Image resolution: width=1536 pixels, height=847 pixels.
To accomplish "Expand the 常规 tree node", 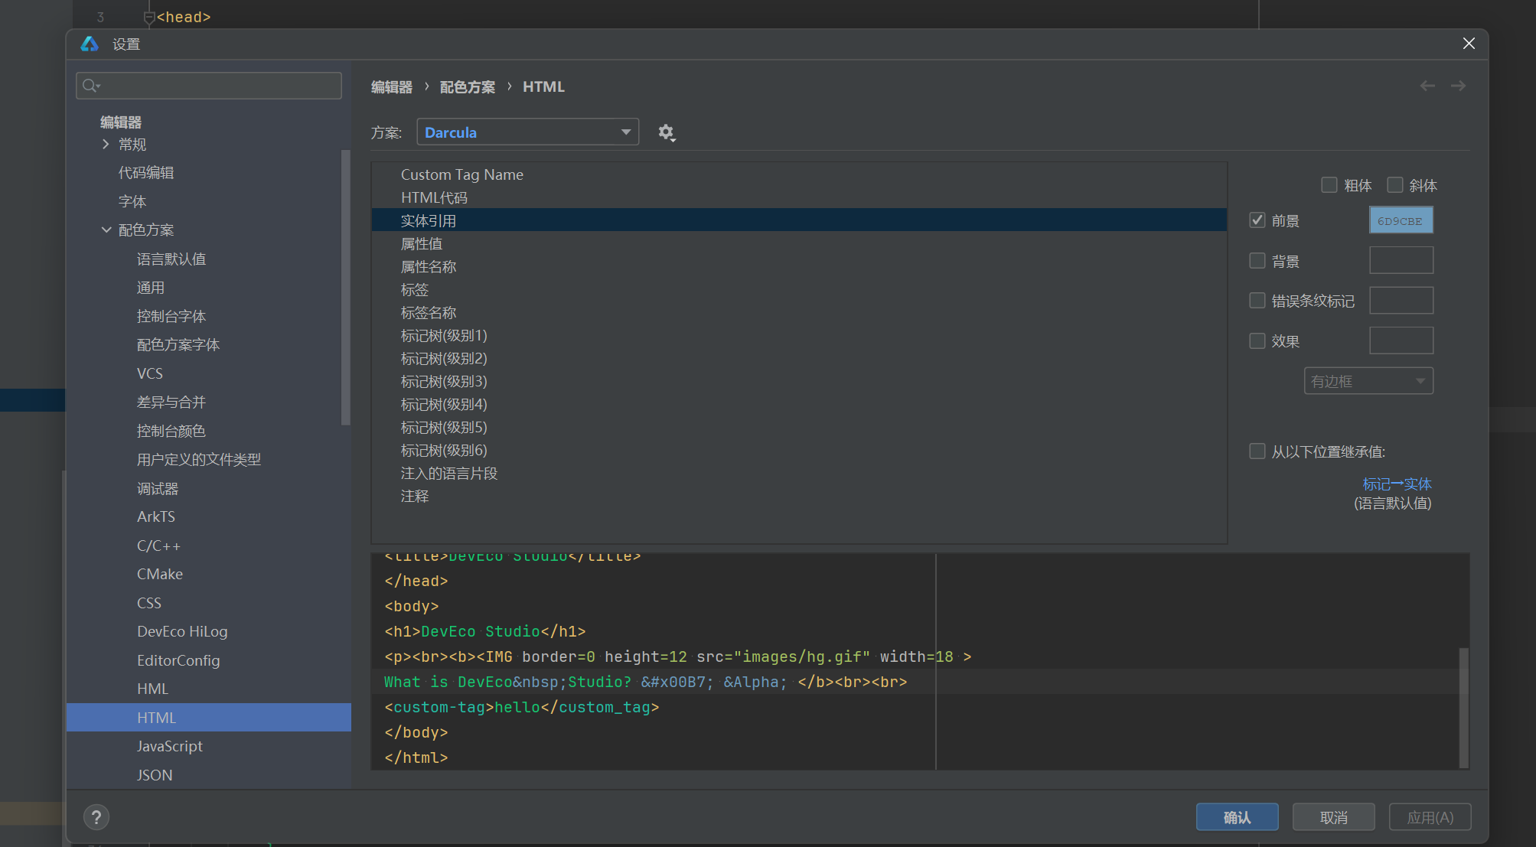I will tap(106, 144).
